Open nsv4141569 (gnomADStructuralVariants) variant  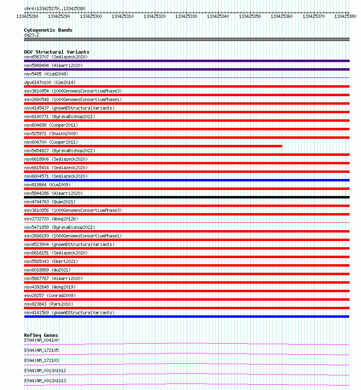pos(69,312)
